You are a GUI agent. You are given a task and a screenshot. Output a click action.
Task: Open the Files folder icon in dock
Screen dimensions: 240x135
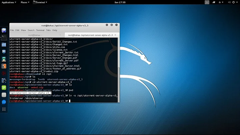[4, 44]
